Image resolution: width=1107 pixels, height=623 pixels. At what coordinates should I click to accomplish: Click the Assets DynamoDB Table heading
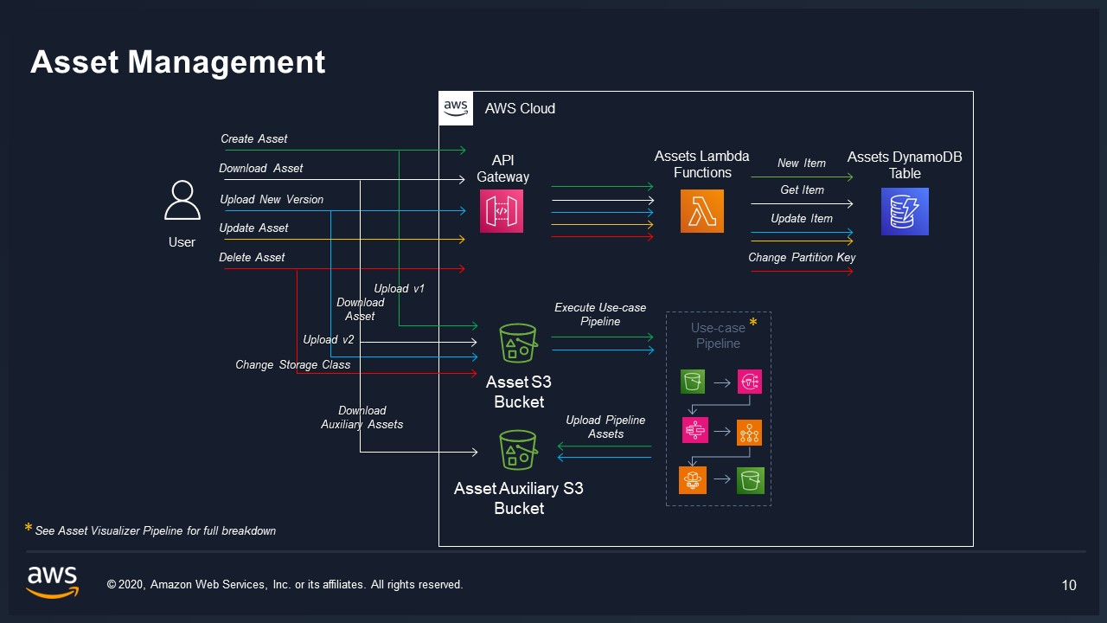point(905,164)
